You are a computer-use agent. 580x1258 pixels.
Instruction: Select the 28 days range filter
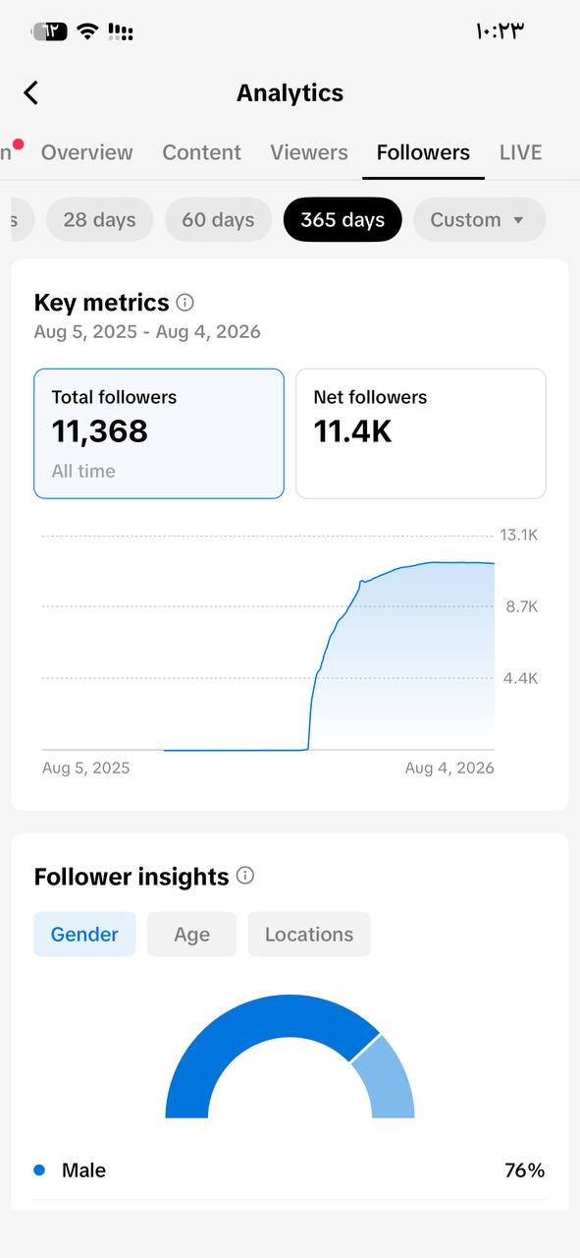99,219
